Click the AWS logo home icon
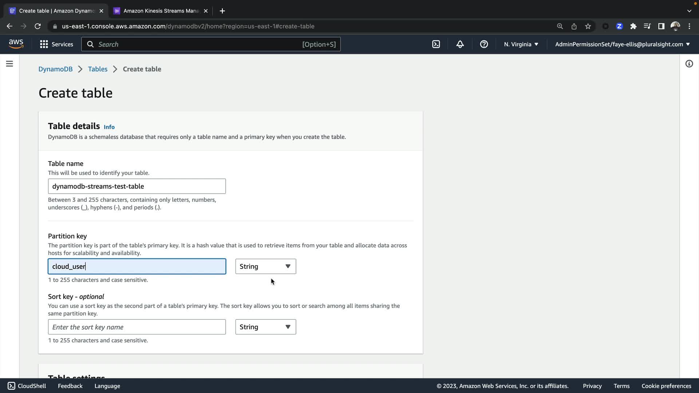Viewport: 699px width, 393px height. pyautogui.click(x=16, y=44)
